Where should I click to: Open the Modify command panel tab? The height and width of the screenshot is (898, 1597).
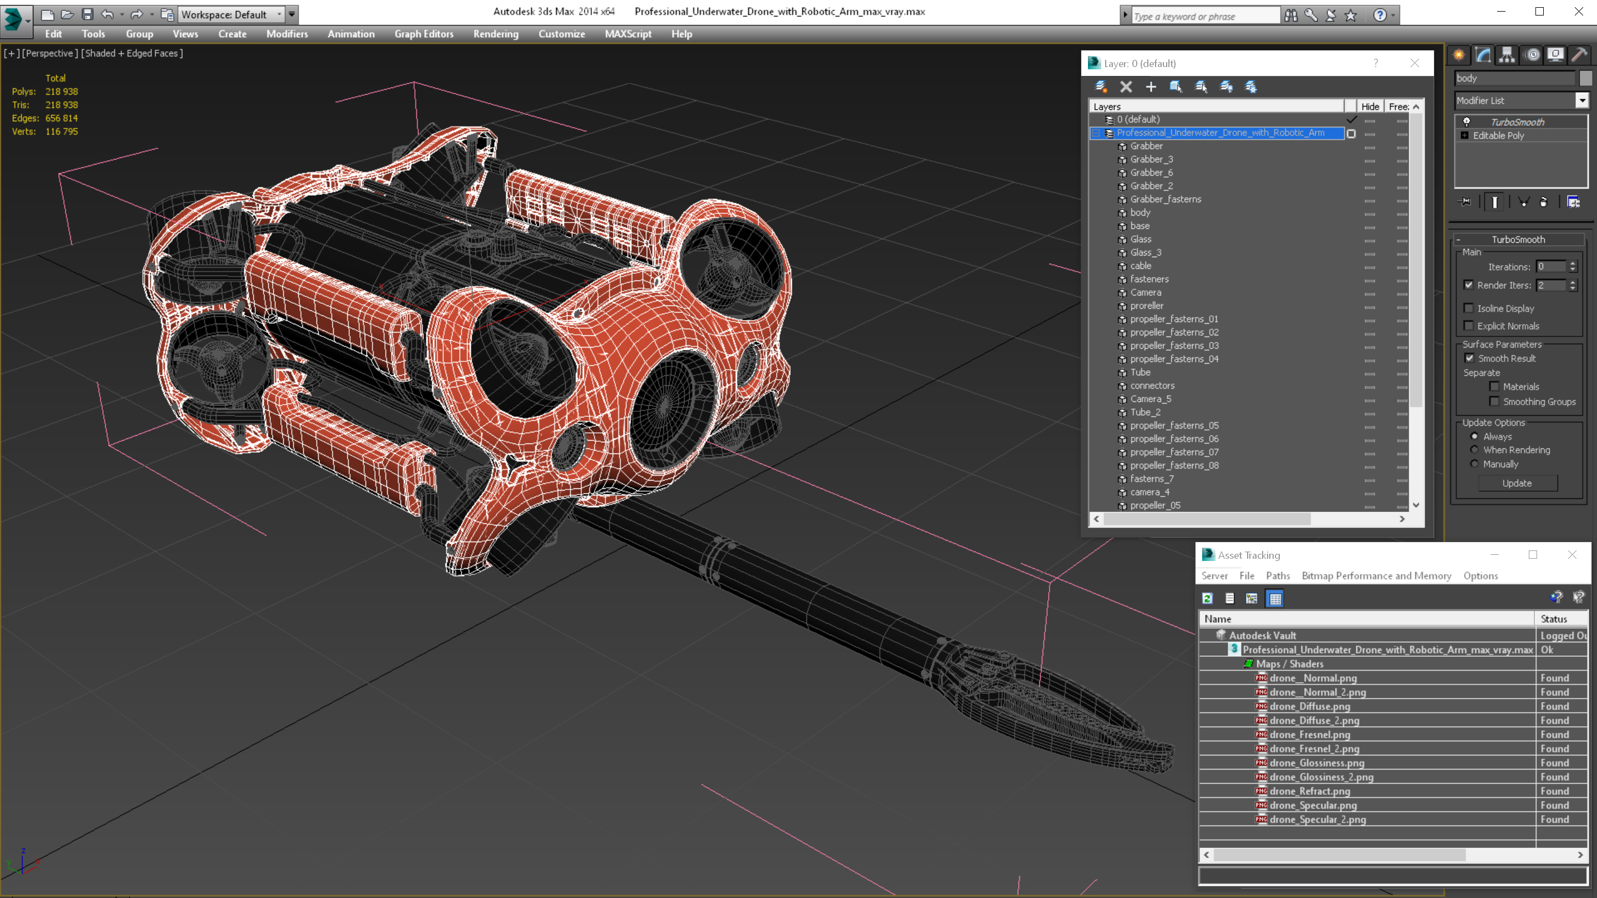point(1483,54)
